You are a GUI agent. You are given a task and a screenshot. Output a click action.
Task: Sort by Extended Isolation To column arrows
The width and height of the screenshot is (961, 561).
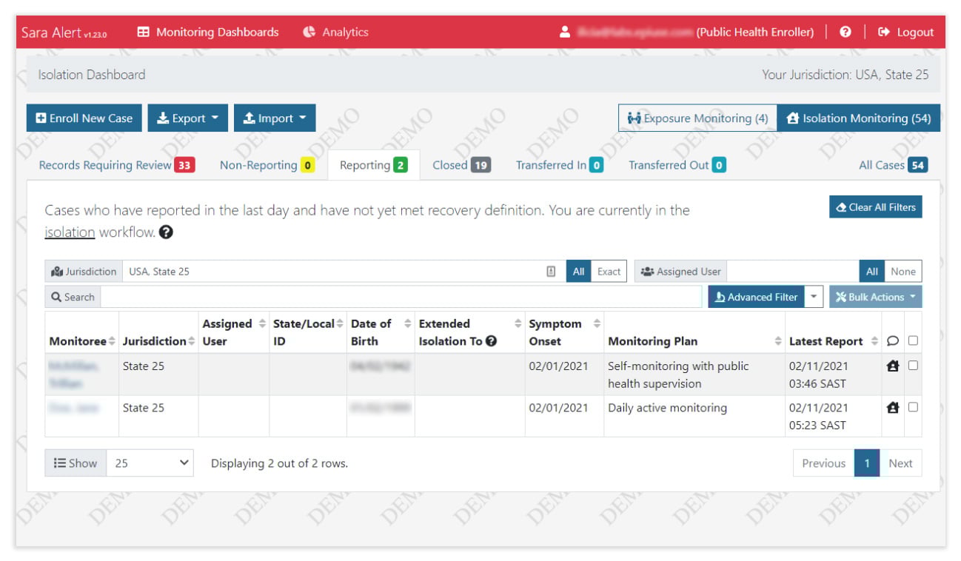(518, 324)
